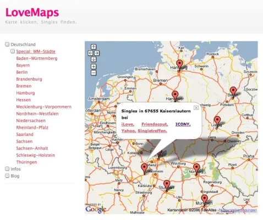263x220 pixels.
Task: Zoom out with the minus button
Action: tap(94, 73)
